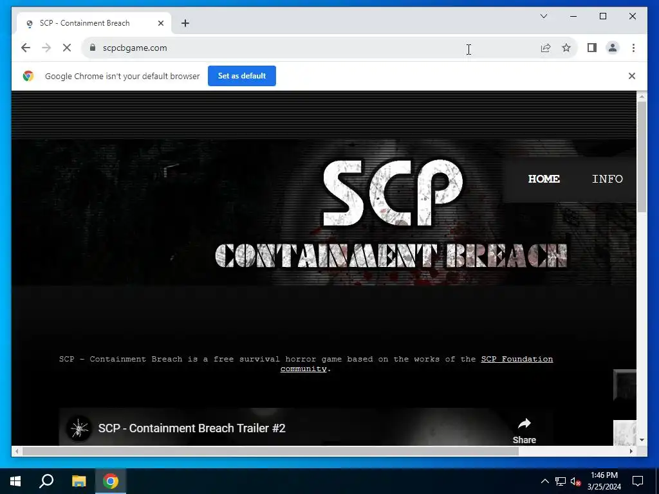Open the Windows Start menu
659x494 pixels.
(15, 481)
